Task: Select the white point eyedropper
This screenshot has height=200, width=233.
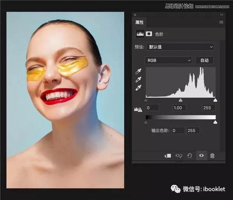Action: (x=138, y=88)
